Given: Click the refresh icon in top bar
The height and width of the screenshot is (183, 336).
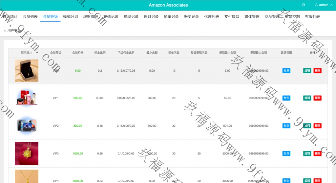Looking at the screenshot, I should (x=303, y=5).
